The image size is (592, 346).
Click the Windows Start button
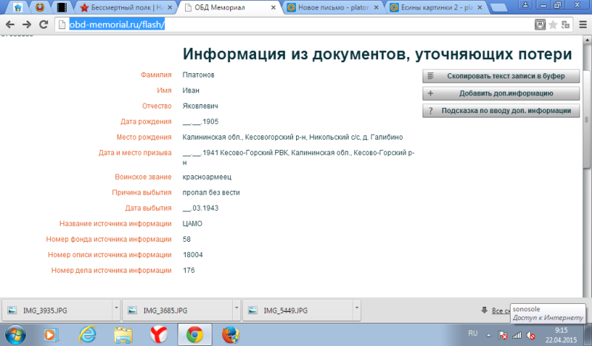pyautogui.click(x=16, y=335)
